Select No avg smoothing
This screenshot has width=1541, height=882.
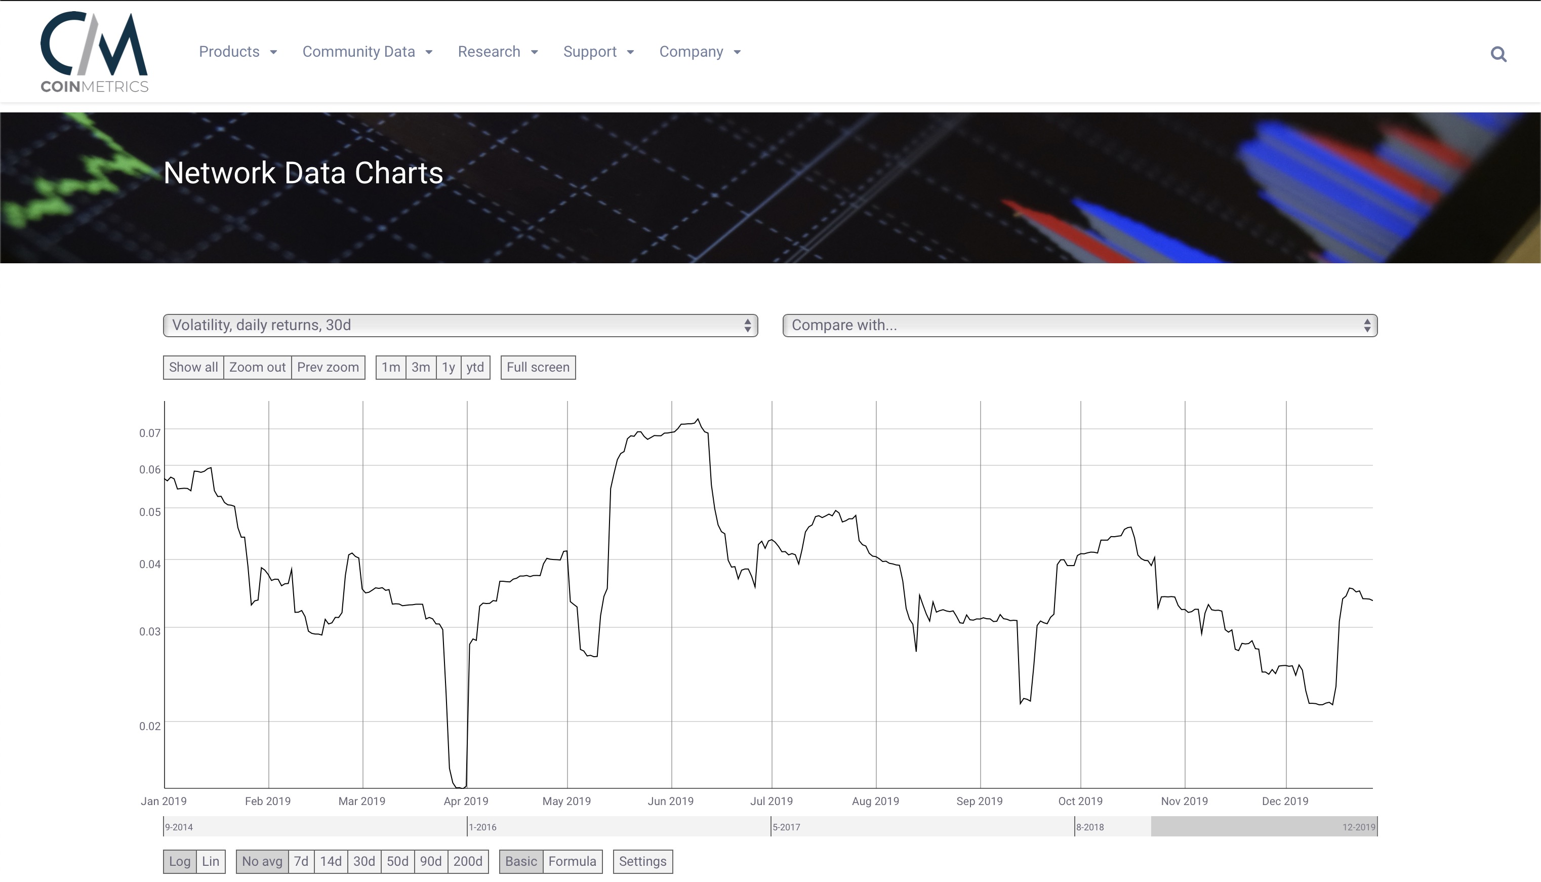point(262,861)
